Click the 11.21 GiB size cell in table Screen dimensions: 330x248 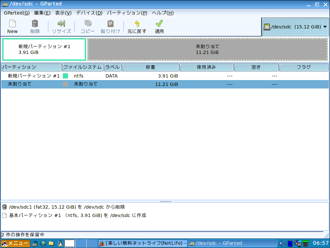[167, 84]
